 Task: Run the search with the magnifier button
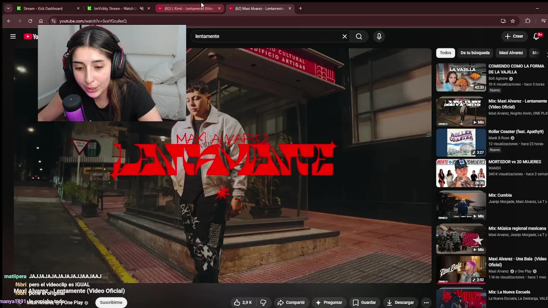tap(359, 36)
